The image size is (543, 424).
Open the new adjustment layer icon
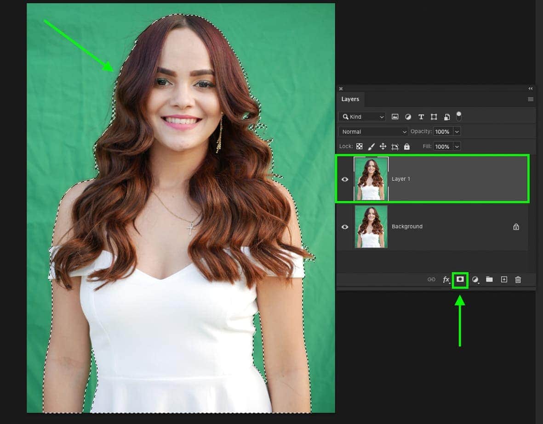pyautogui.click(x=475, y=279)
